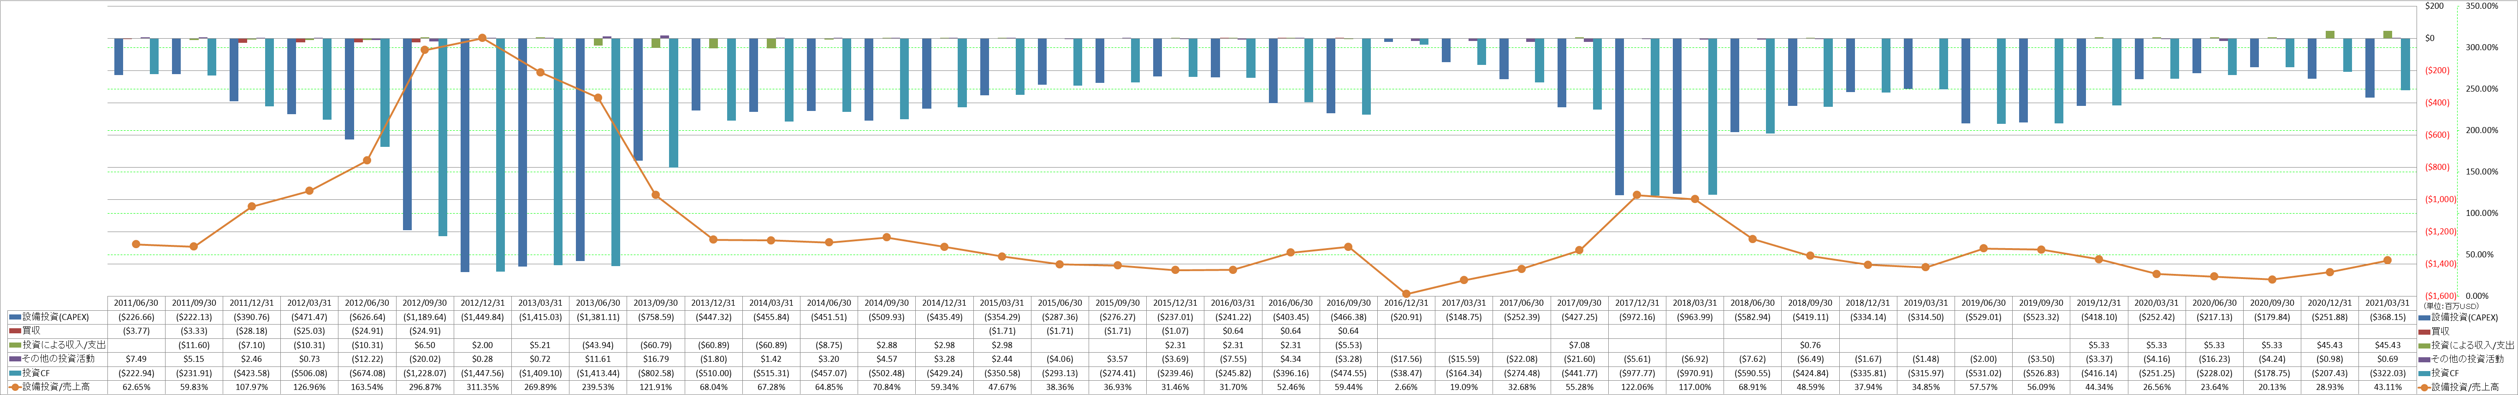
Task: Select 設備投資(CAPEX) row label in left legend
Action: [56, 317]
